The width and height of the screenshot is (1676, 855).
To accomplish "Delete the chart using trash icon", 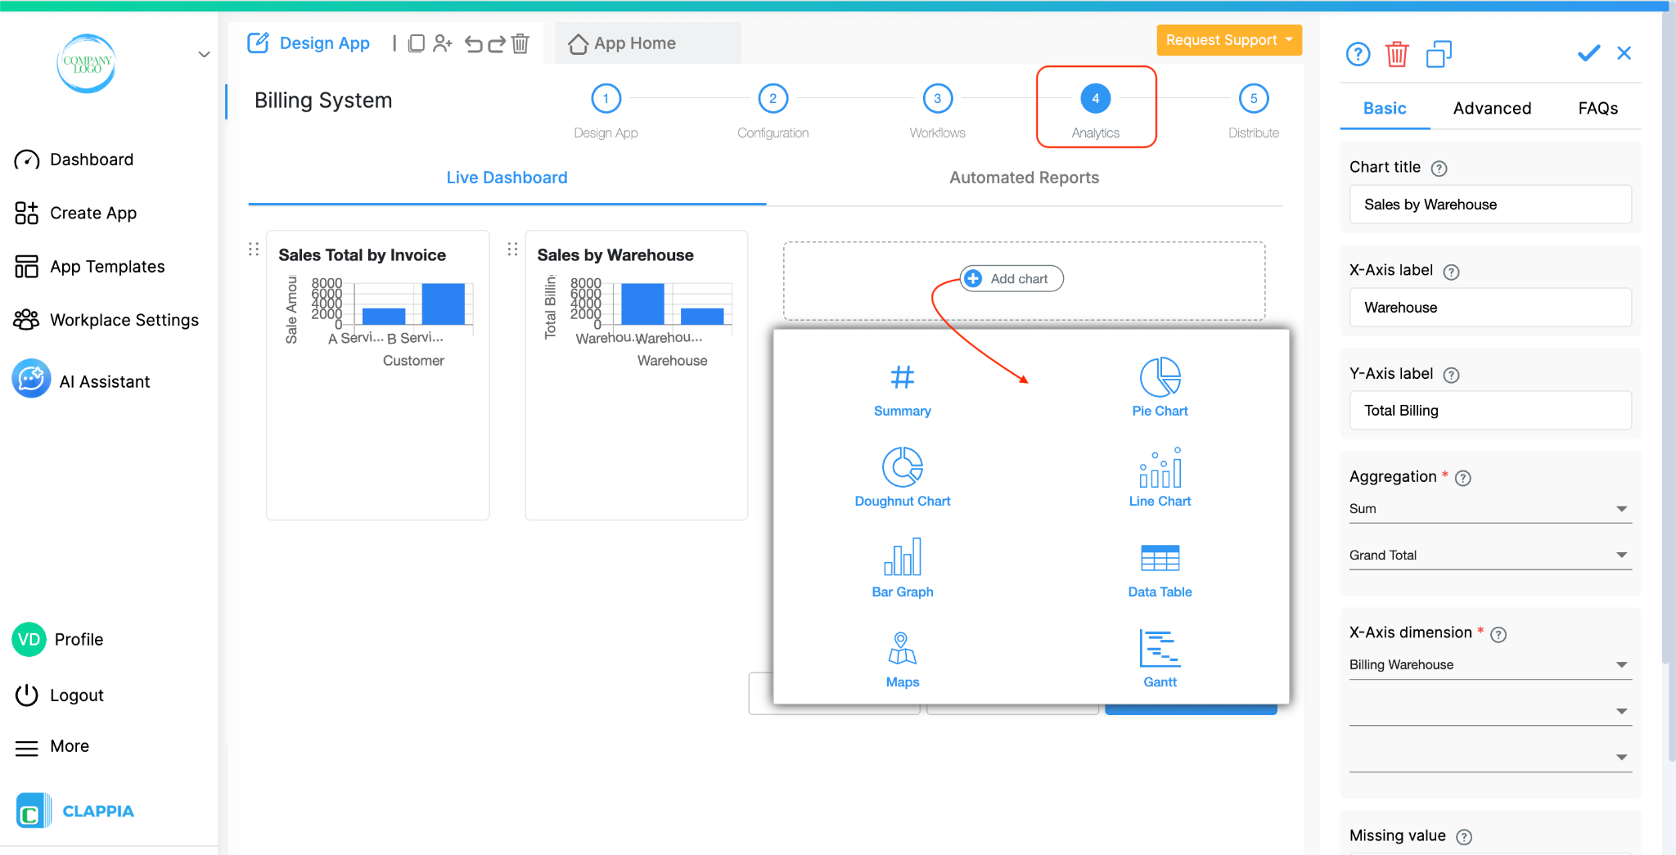I will (1398, 54).
